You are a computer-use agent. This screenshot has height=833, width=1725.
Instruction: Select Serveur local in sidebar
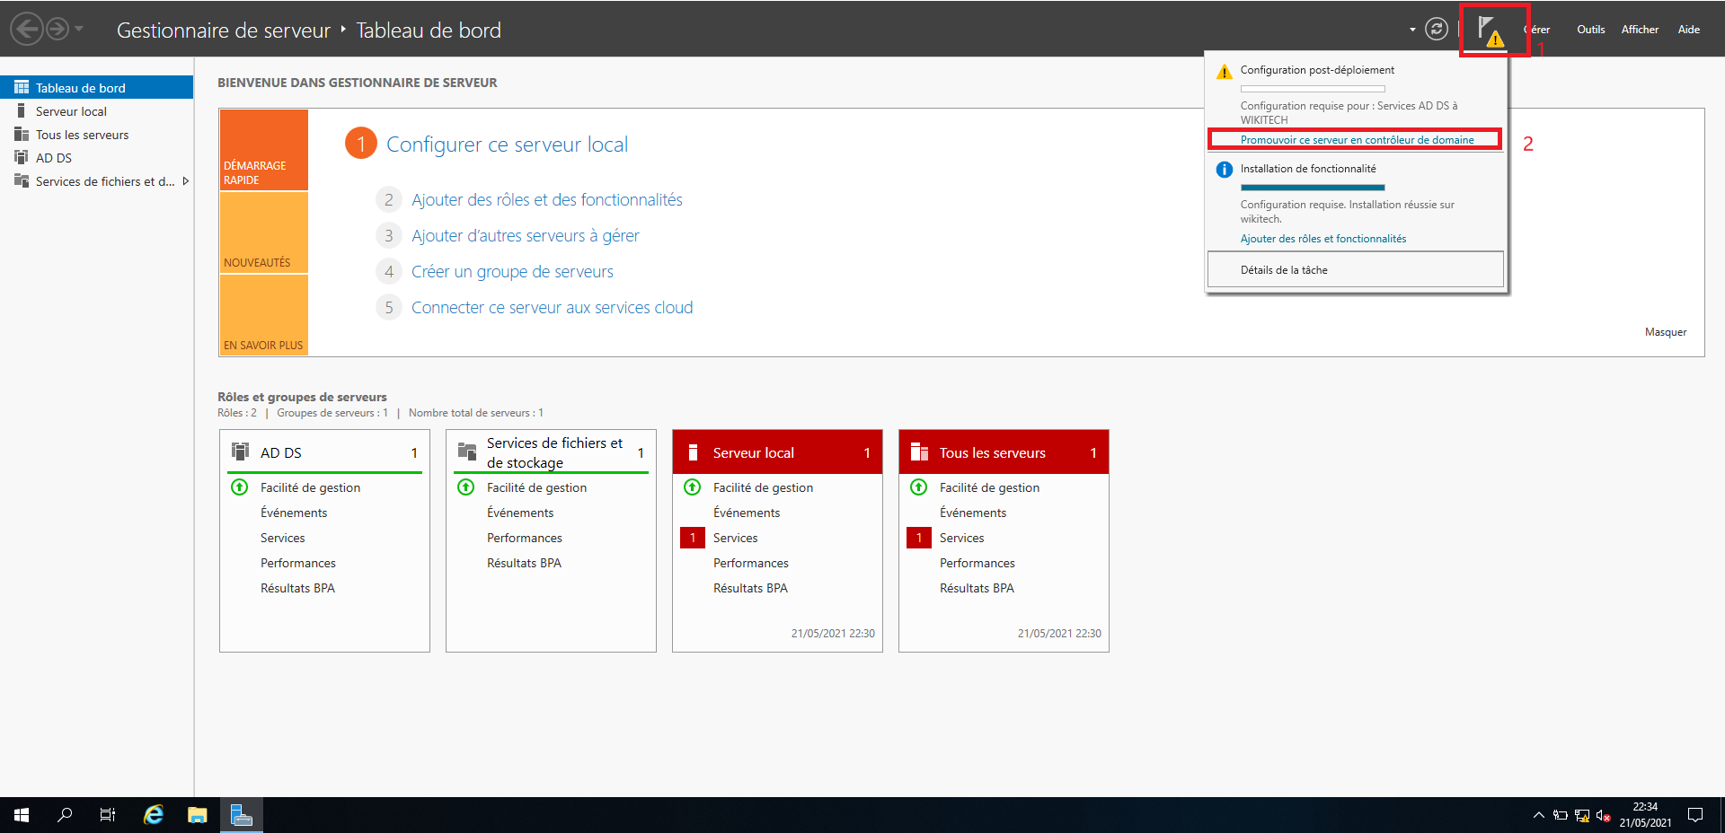(71, 111)
